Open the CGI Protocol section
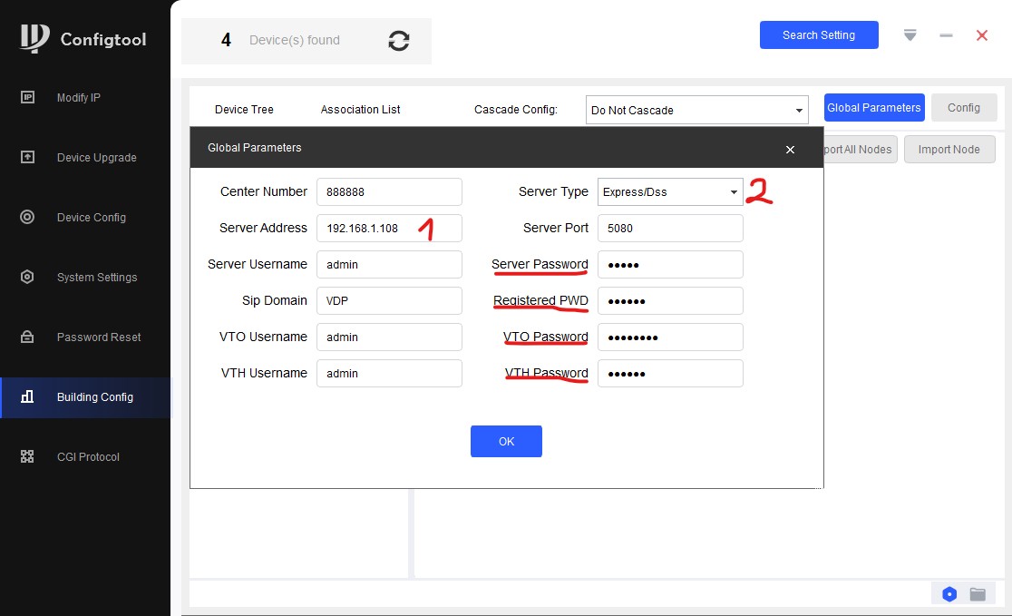The height and width of the screenshot is (616, 1012). 87,457
